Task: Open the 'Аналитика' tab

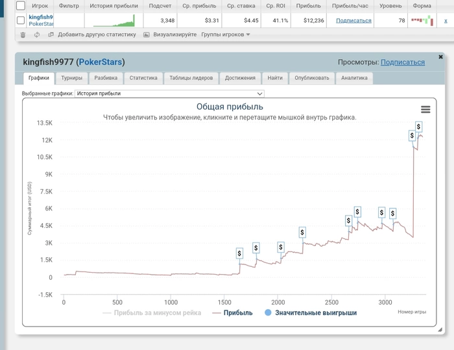Action: point(354,78)
